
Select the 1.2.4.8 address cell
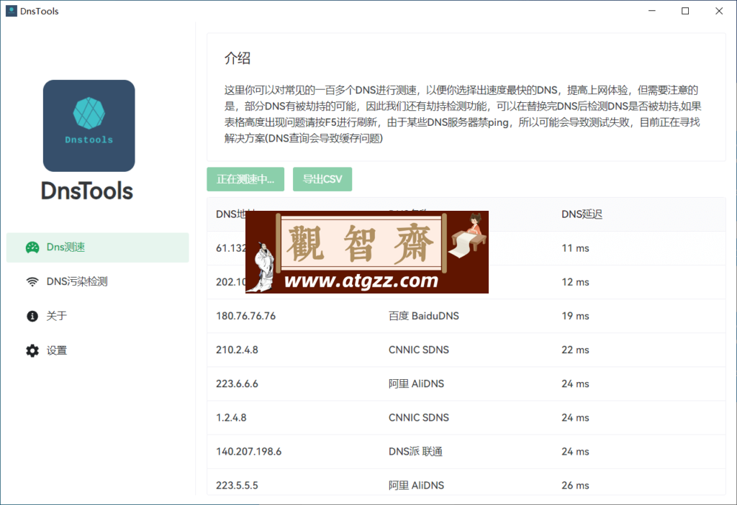[x=231, y=418]
